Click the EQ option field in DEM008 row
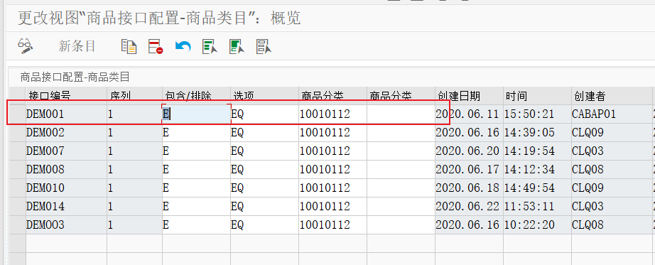The height and width of the screenshot is (265, 655). pyautogui.click(x=264, y=169)
